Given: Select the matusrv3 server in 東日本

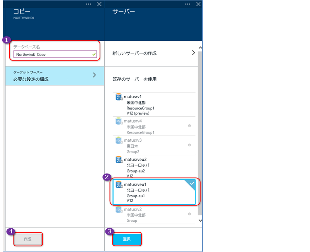Looking at the screenshot, I should coord(154,146).
